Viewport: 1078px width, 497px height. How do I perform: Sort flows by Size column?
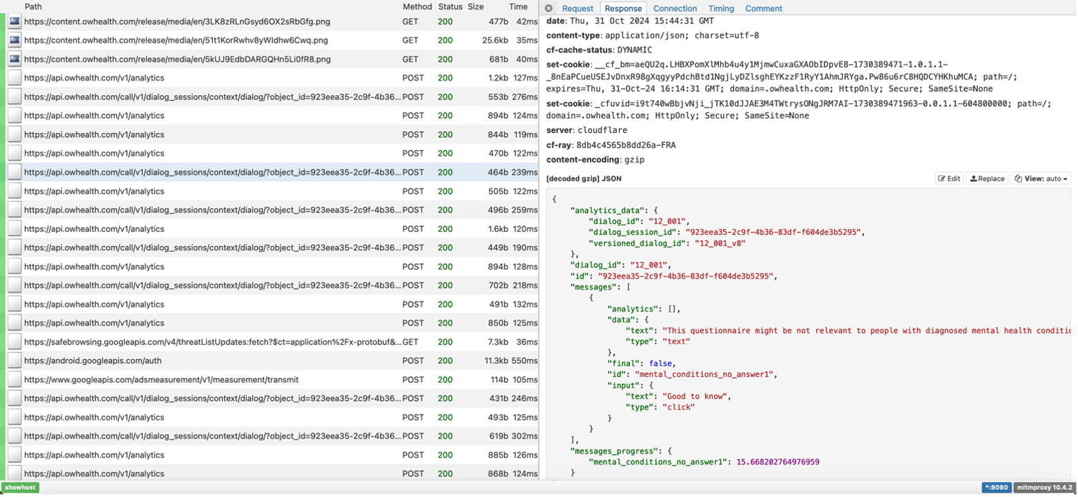pyautogui.click(x=476, y=6)
